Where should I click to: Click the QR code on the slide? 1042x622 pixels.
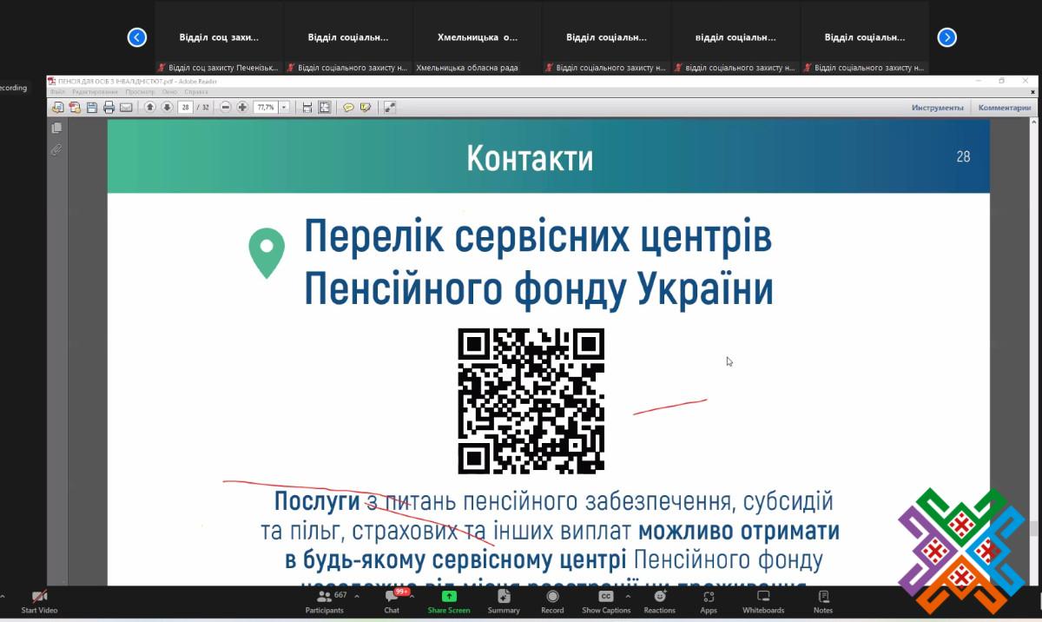(x=531, y=400)
